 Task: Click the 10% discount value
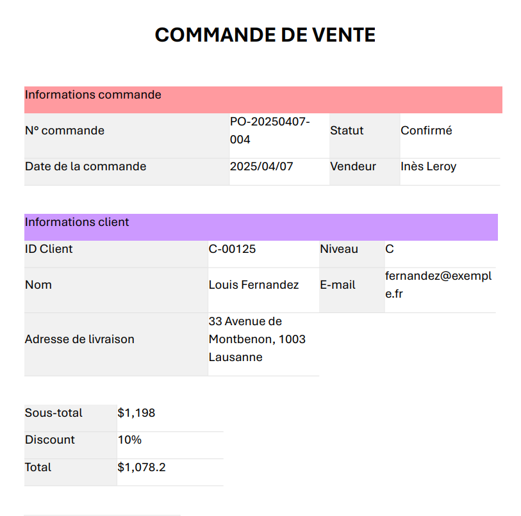tap(129, 440)
